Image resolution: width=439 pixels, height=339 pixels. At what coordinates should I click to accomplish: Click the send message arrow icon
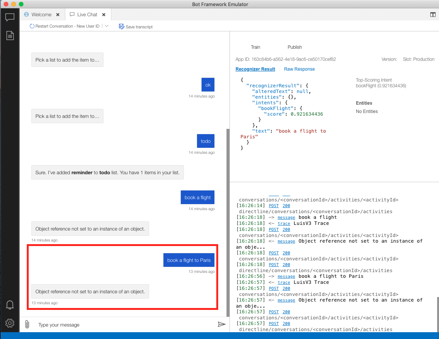pos(222,324)
